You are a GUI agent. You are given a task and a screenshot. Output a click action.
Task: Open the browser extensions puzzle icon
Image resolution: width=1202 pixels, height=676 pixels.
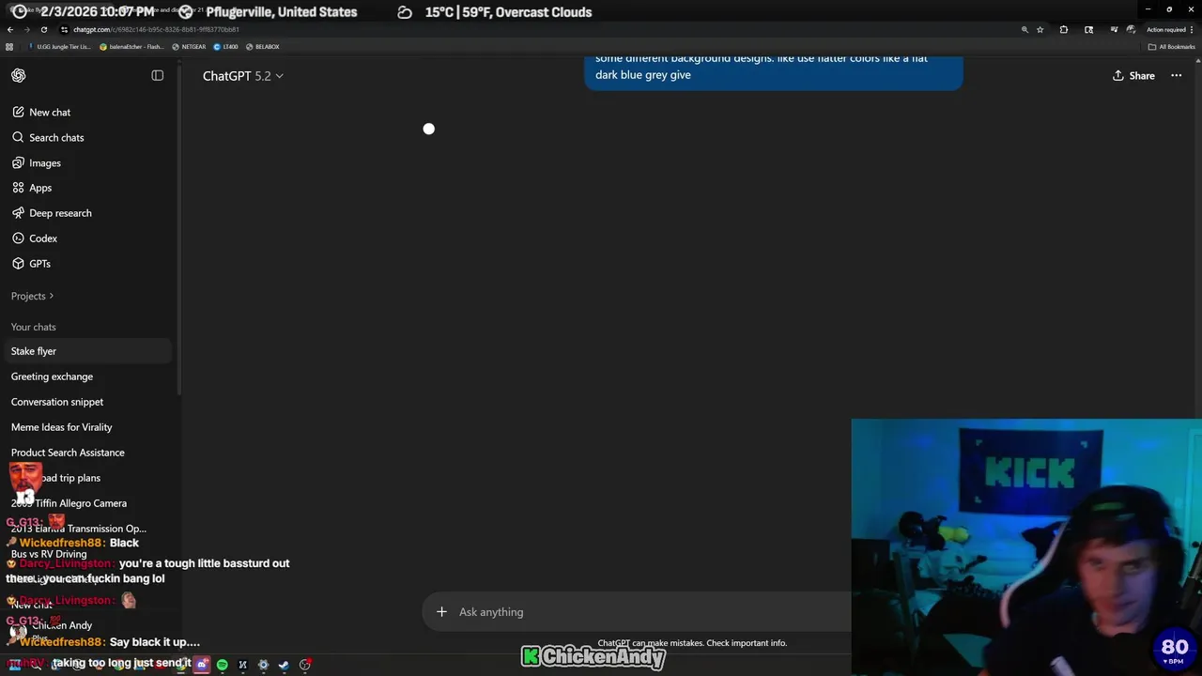(x=1064, y=29)
